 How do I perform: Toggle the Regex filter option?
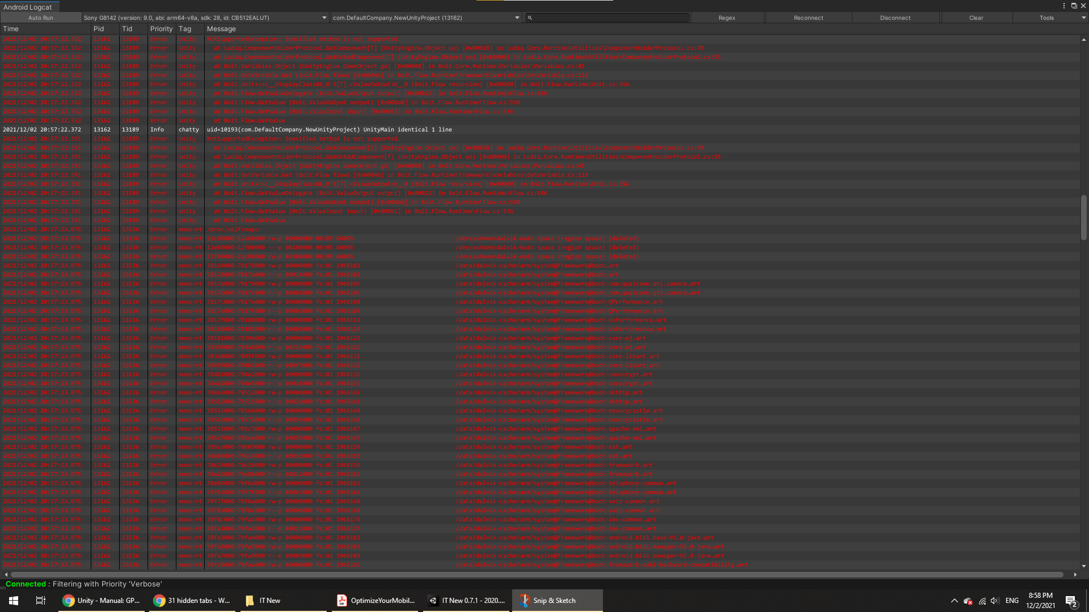click(x=727, y=18)
